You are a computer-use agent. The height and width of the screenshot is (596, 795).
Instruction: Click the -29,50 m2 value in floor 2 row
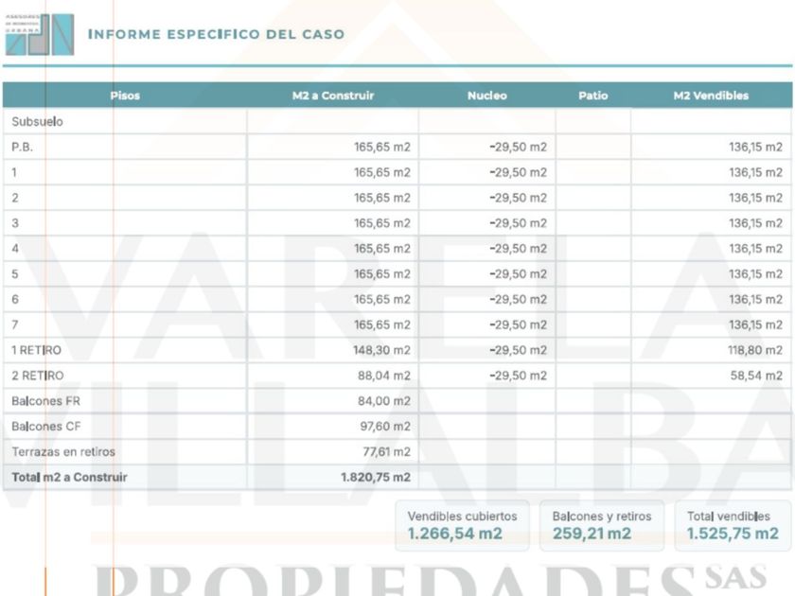519,198
